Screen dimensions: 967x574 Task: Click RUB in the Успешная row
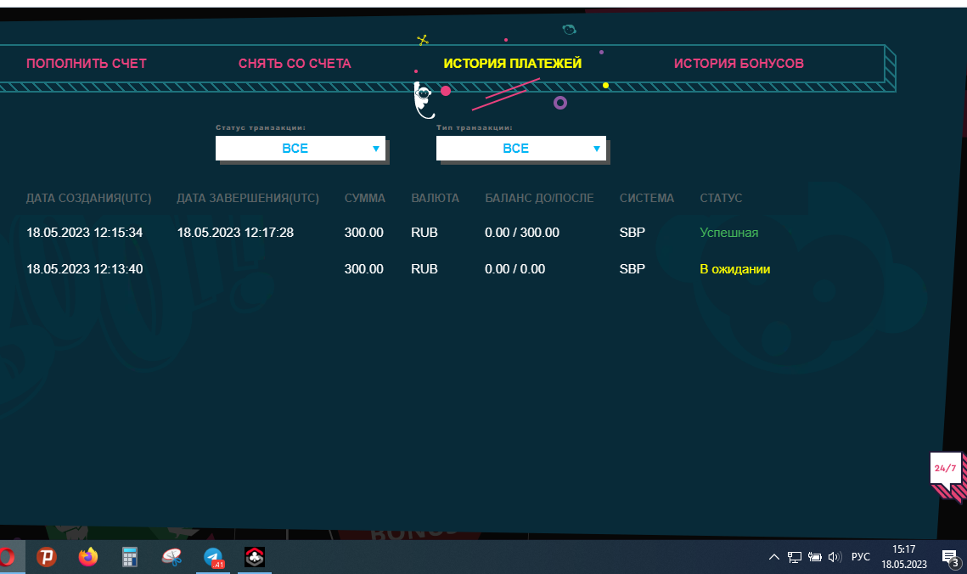pos(424,233)
